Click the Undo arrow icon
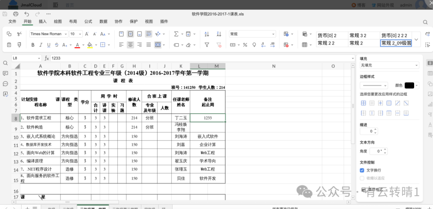 pos(26,14)
